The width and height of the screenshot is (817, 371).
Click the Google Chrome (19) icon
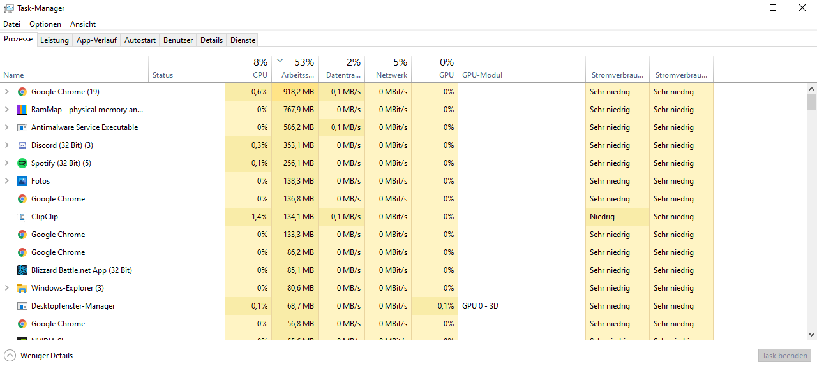coord(22,92)
